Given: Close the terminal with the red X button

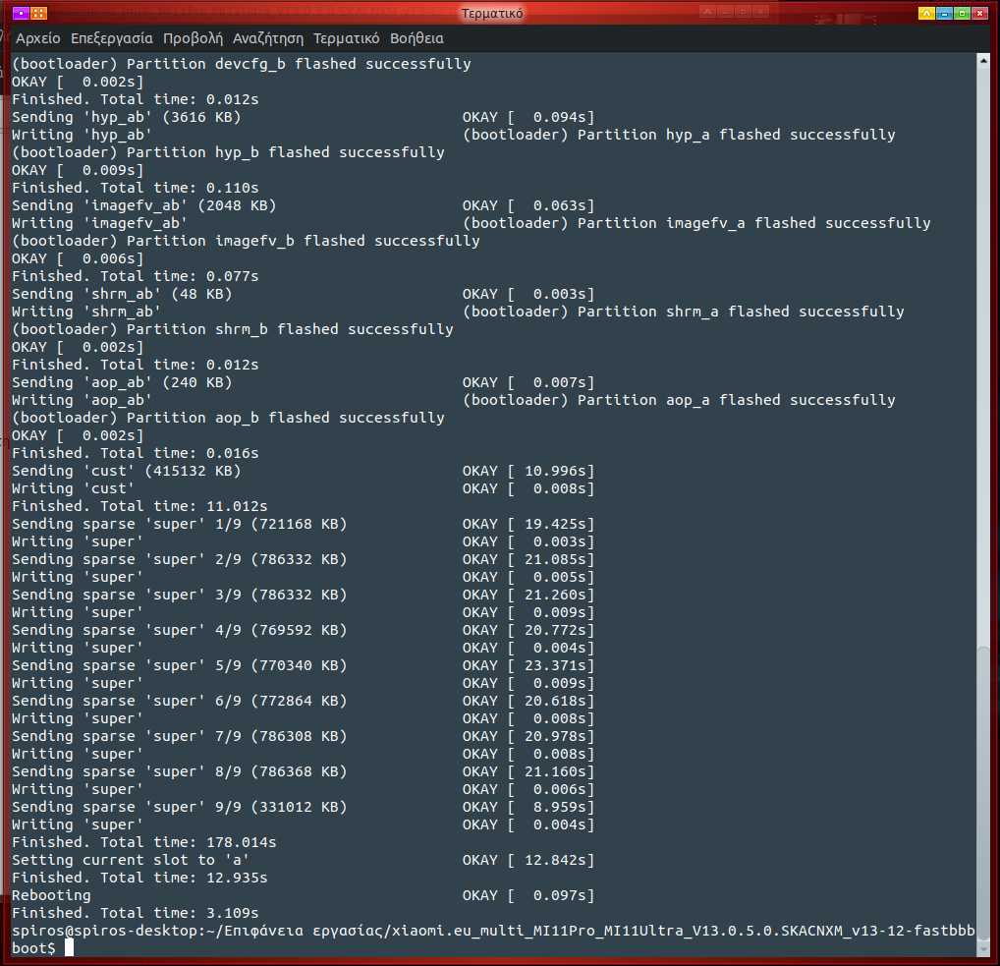Looking at the screenshot, I should click(x=980, y=14).
